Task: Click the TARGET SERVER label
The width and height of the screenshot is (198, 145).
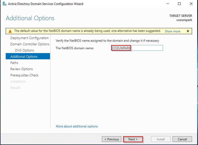Action: coord(181,16)
